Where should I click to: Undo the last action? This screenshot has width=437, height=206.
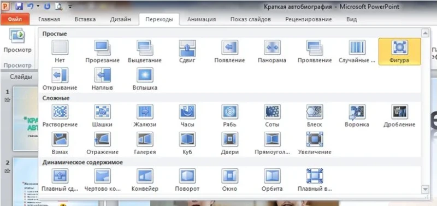(30, 6)
